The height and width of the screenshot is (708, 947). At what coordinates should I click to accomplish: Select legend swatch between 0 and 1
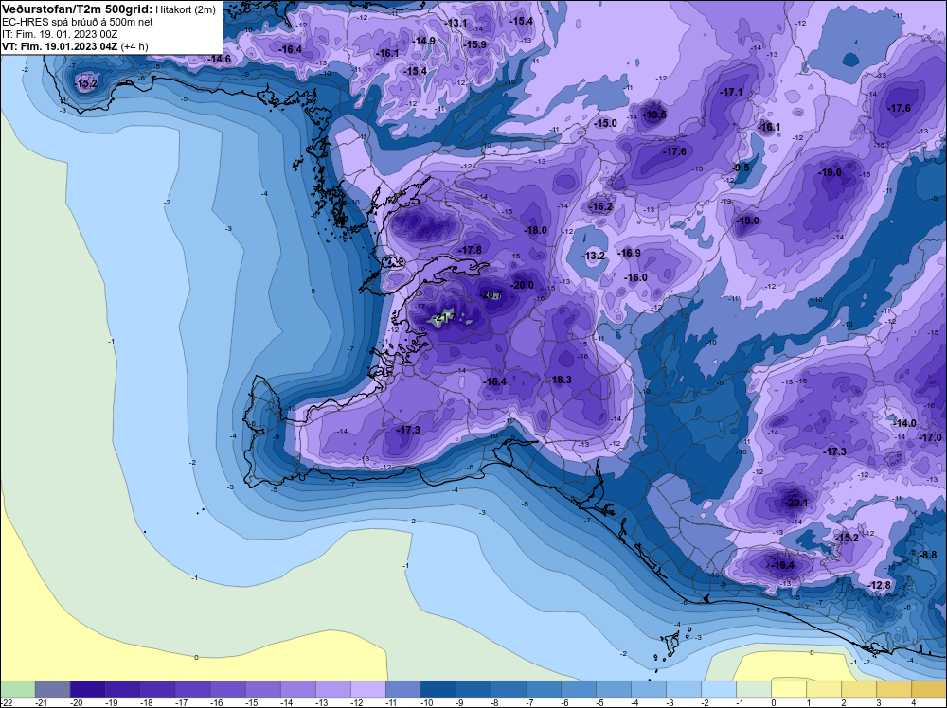coord(789,689)
